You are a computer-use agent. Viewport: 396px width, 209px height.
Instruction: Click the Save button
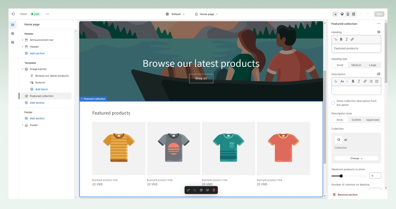tap(379, 14)
